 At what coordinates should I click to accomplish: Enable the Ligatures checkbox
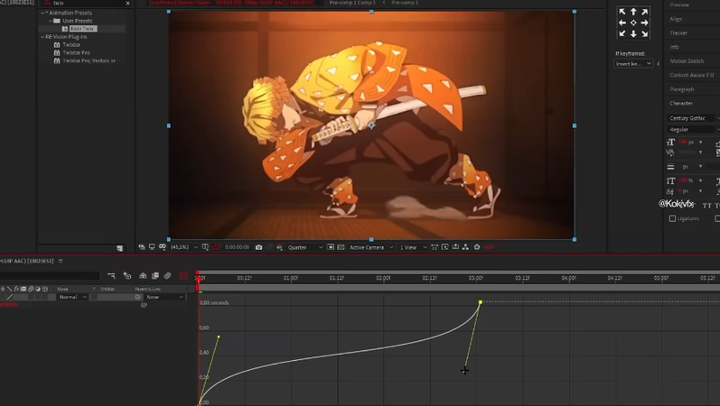(x=672, y=219)
